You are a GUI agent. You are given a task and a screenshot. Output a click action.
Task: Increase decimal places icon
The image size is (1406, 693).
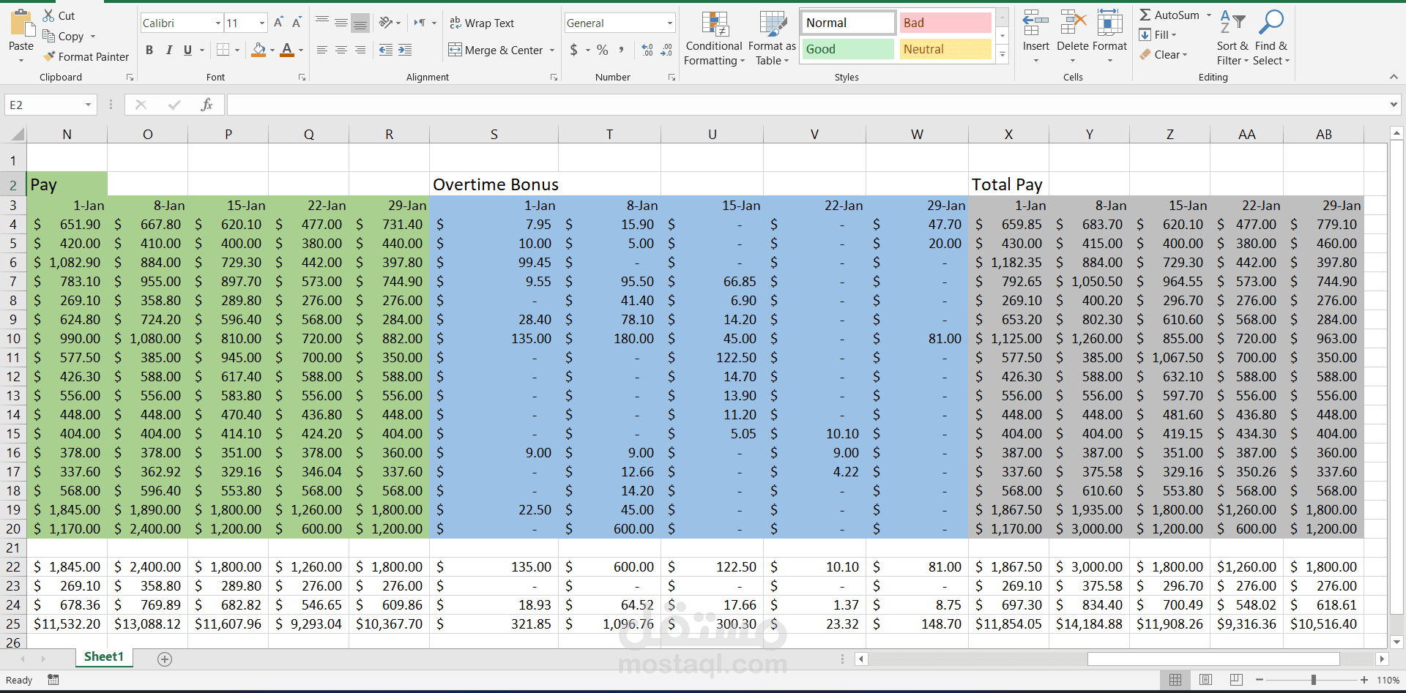647,50
